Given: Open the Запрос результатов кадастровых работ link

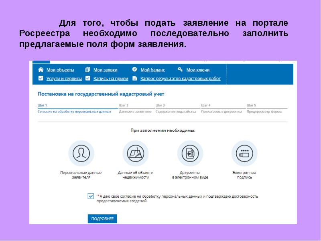Looking at the screenshot, I should tap(181, 79).
